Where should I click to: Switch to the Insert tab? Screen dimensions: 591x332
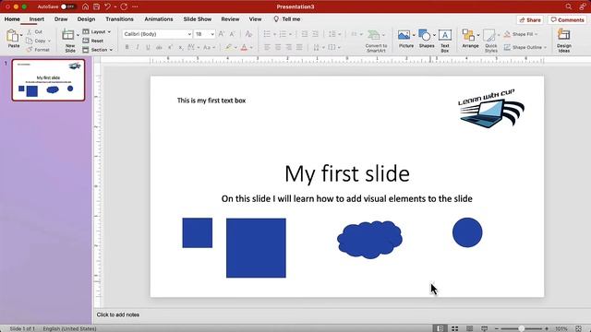point(37,18)
